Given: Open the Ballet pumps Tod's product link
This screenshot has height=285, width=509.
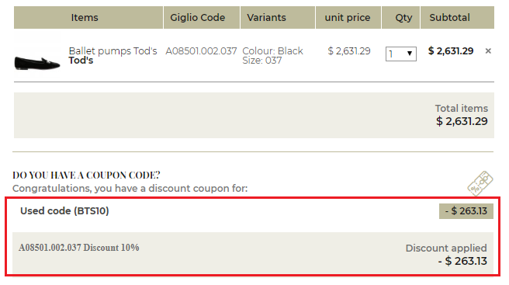Looking at the screenshot, I should click(113, 50).
